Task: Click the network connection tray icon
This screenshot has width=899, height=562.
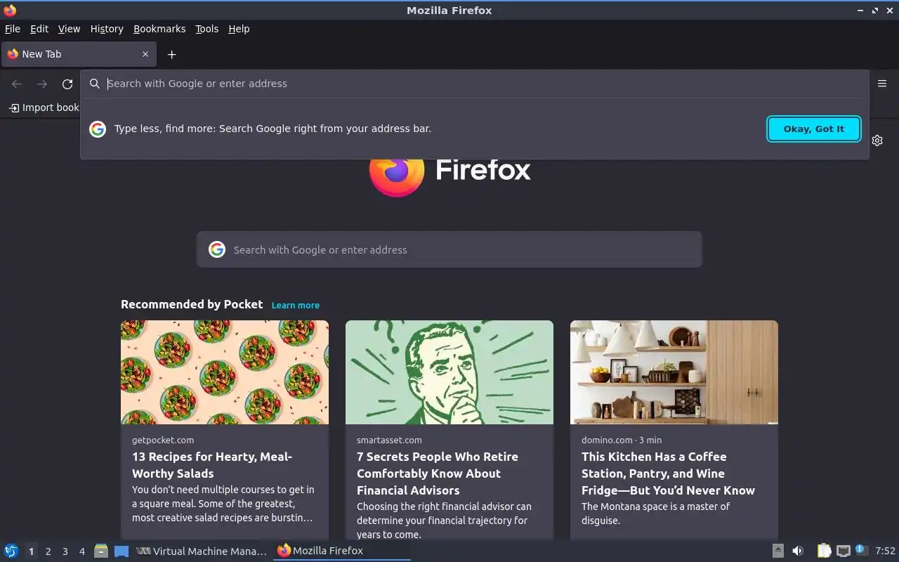Action: pos(844,551)
